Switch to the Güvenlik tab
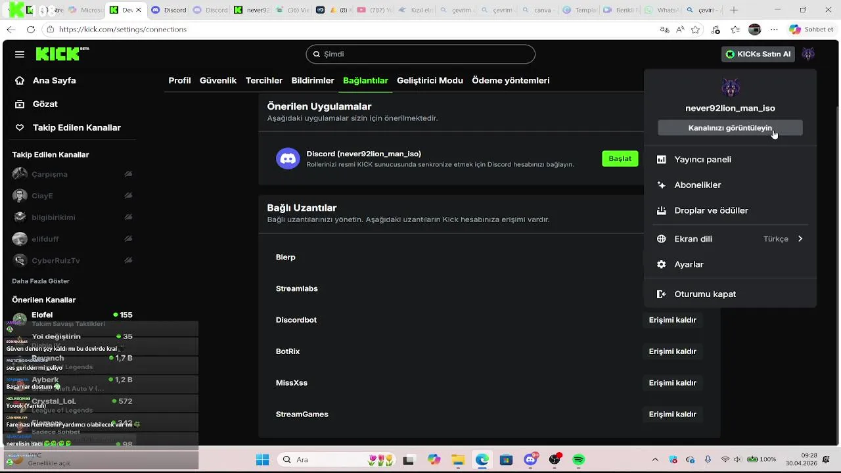841x473 pixels. point(218,80)
